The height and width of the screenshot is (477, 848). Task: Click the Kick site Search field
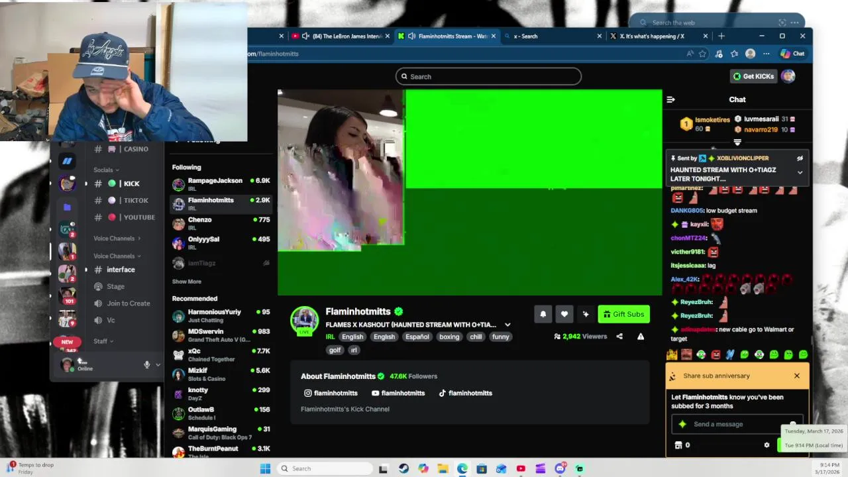[488, 77]
